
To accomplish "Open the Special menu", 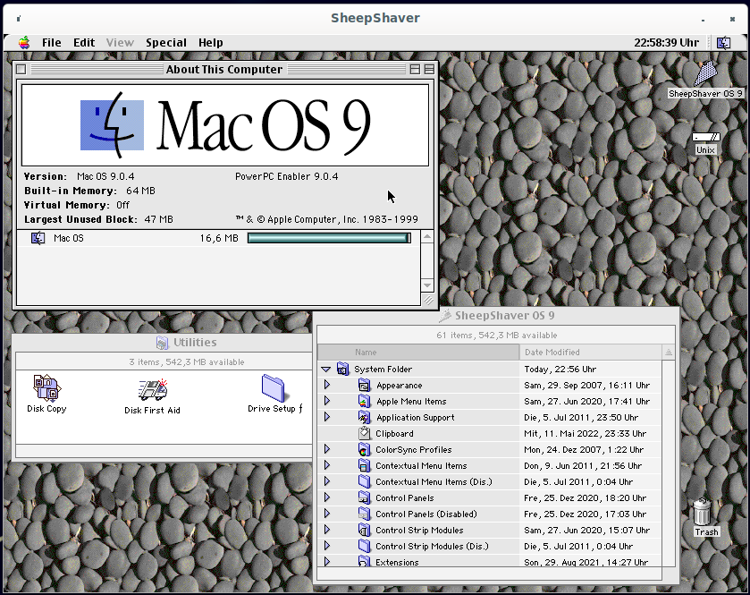I will pos(166,43).
